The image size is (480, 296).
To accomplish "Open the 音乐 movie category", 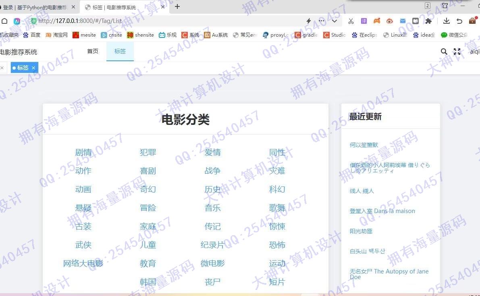I will (x=212, y=208).
